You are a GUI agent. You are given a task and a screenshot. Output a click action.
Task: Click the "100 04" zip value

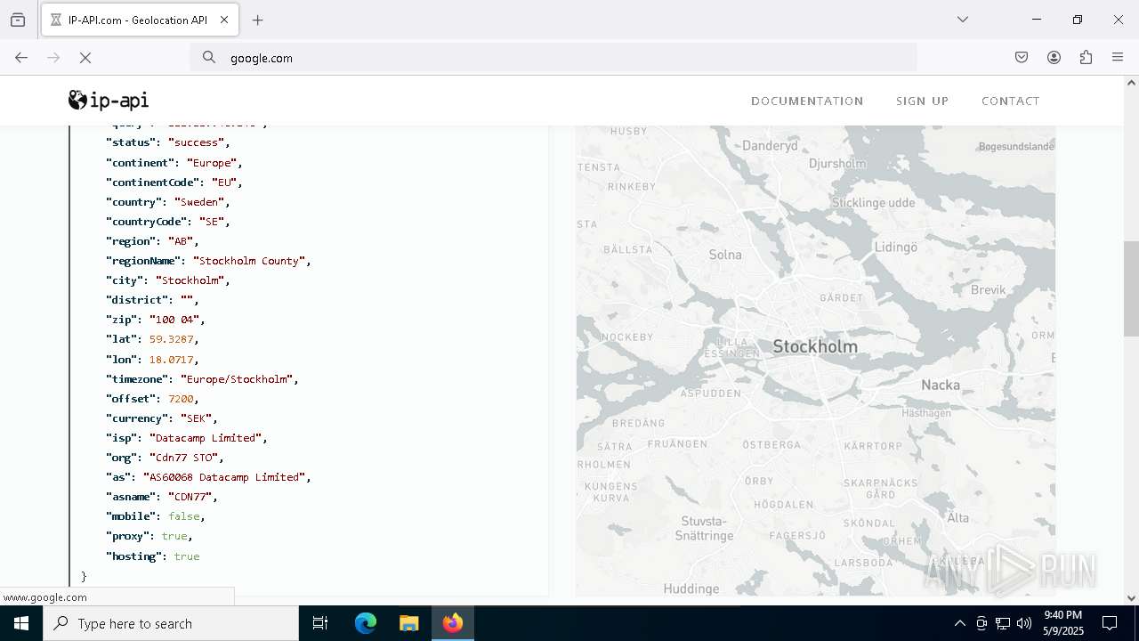tap(174, 320)
